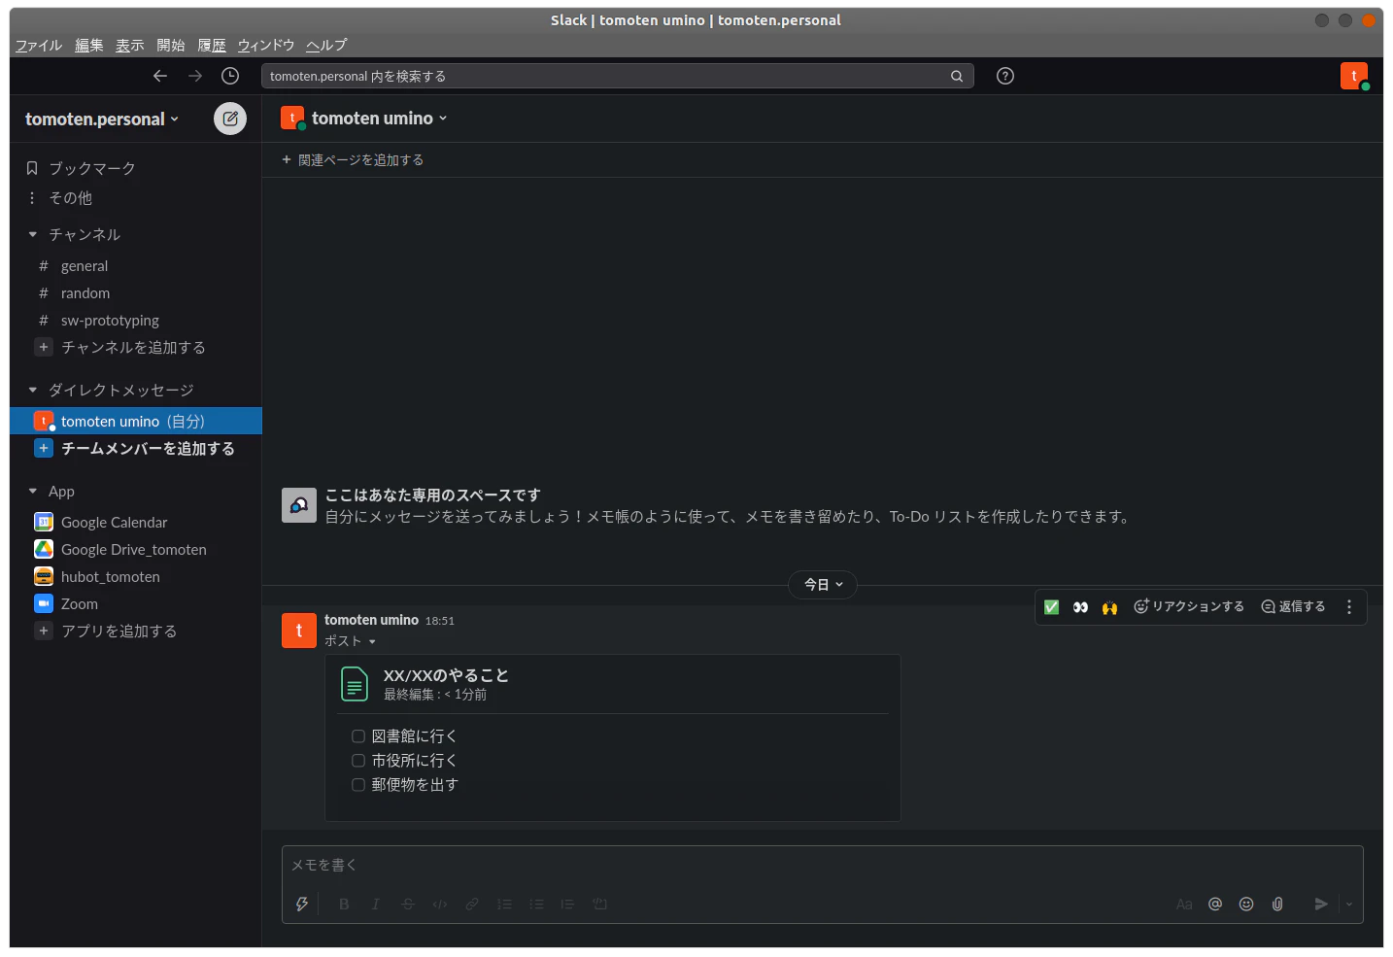Open user avatar at top right
Viewport: 1393px width, 957px height.
pyautogui.click(x=1354, y=76)
